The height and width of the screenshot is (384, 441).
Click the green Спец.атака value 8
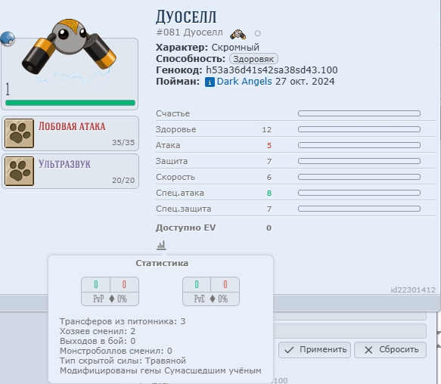pos(269,193)
